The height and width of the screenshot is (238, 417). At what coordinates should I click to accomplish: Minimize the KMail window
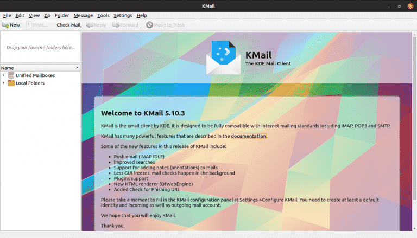click(x=389, y=7)
